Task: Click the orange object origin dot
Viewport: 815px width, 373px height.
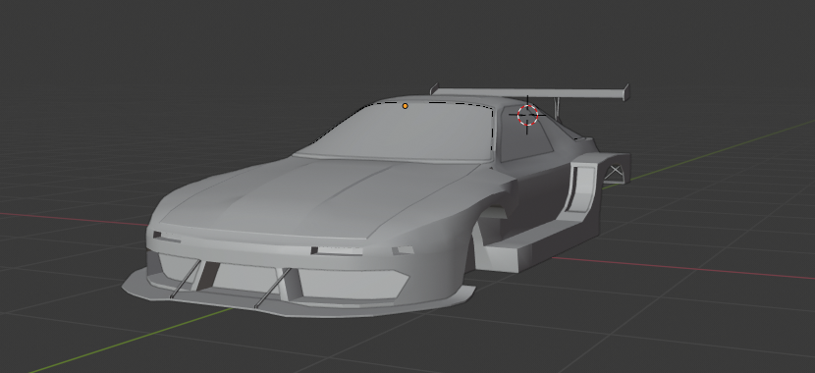Action: (406, 106)
